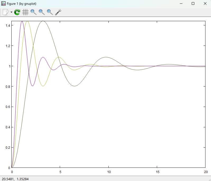
Task: Open the configuration dialog via the wrench icon
Action: click(58, 12)
